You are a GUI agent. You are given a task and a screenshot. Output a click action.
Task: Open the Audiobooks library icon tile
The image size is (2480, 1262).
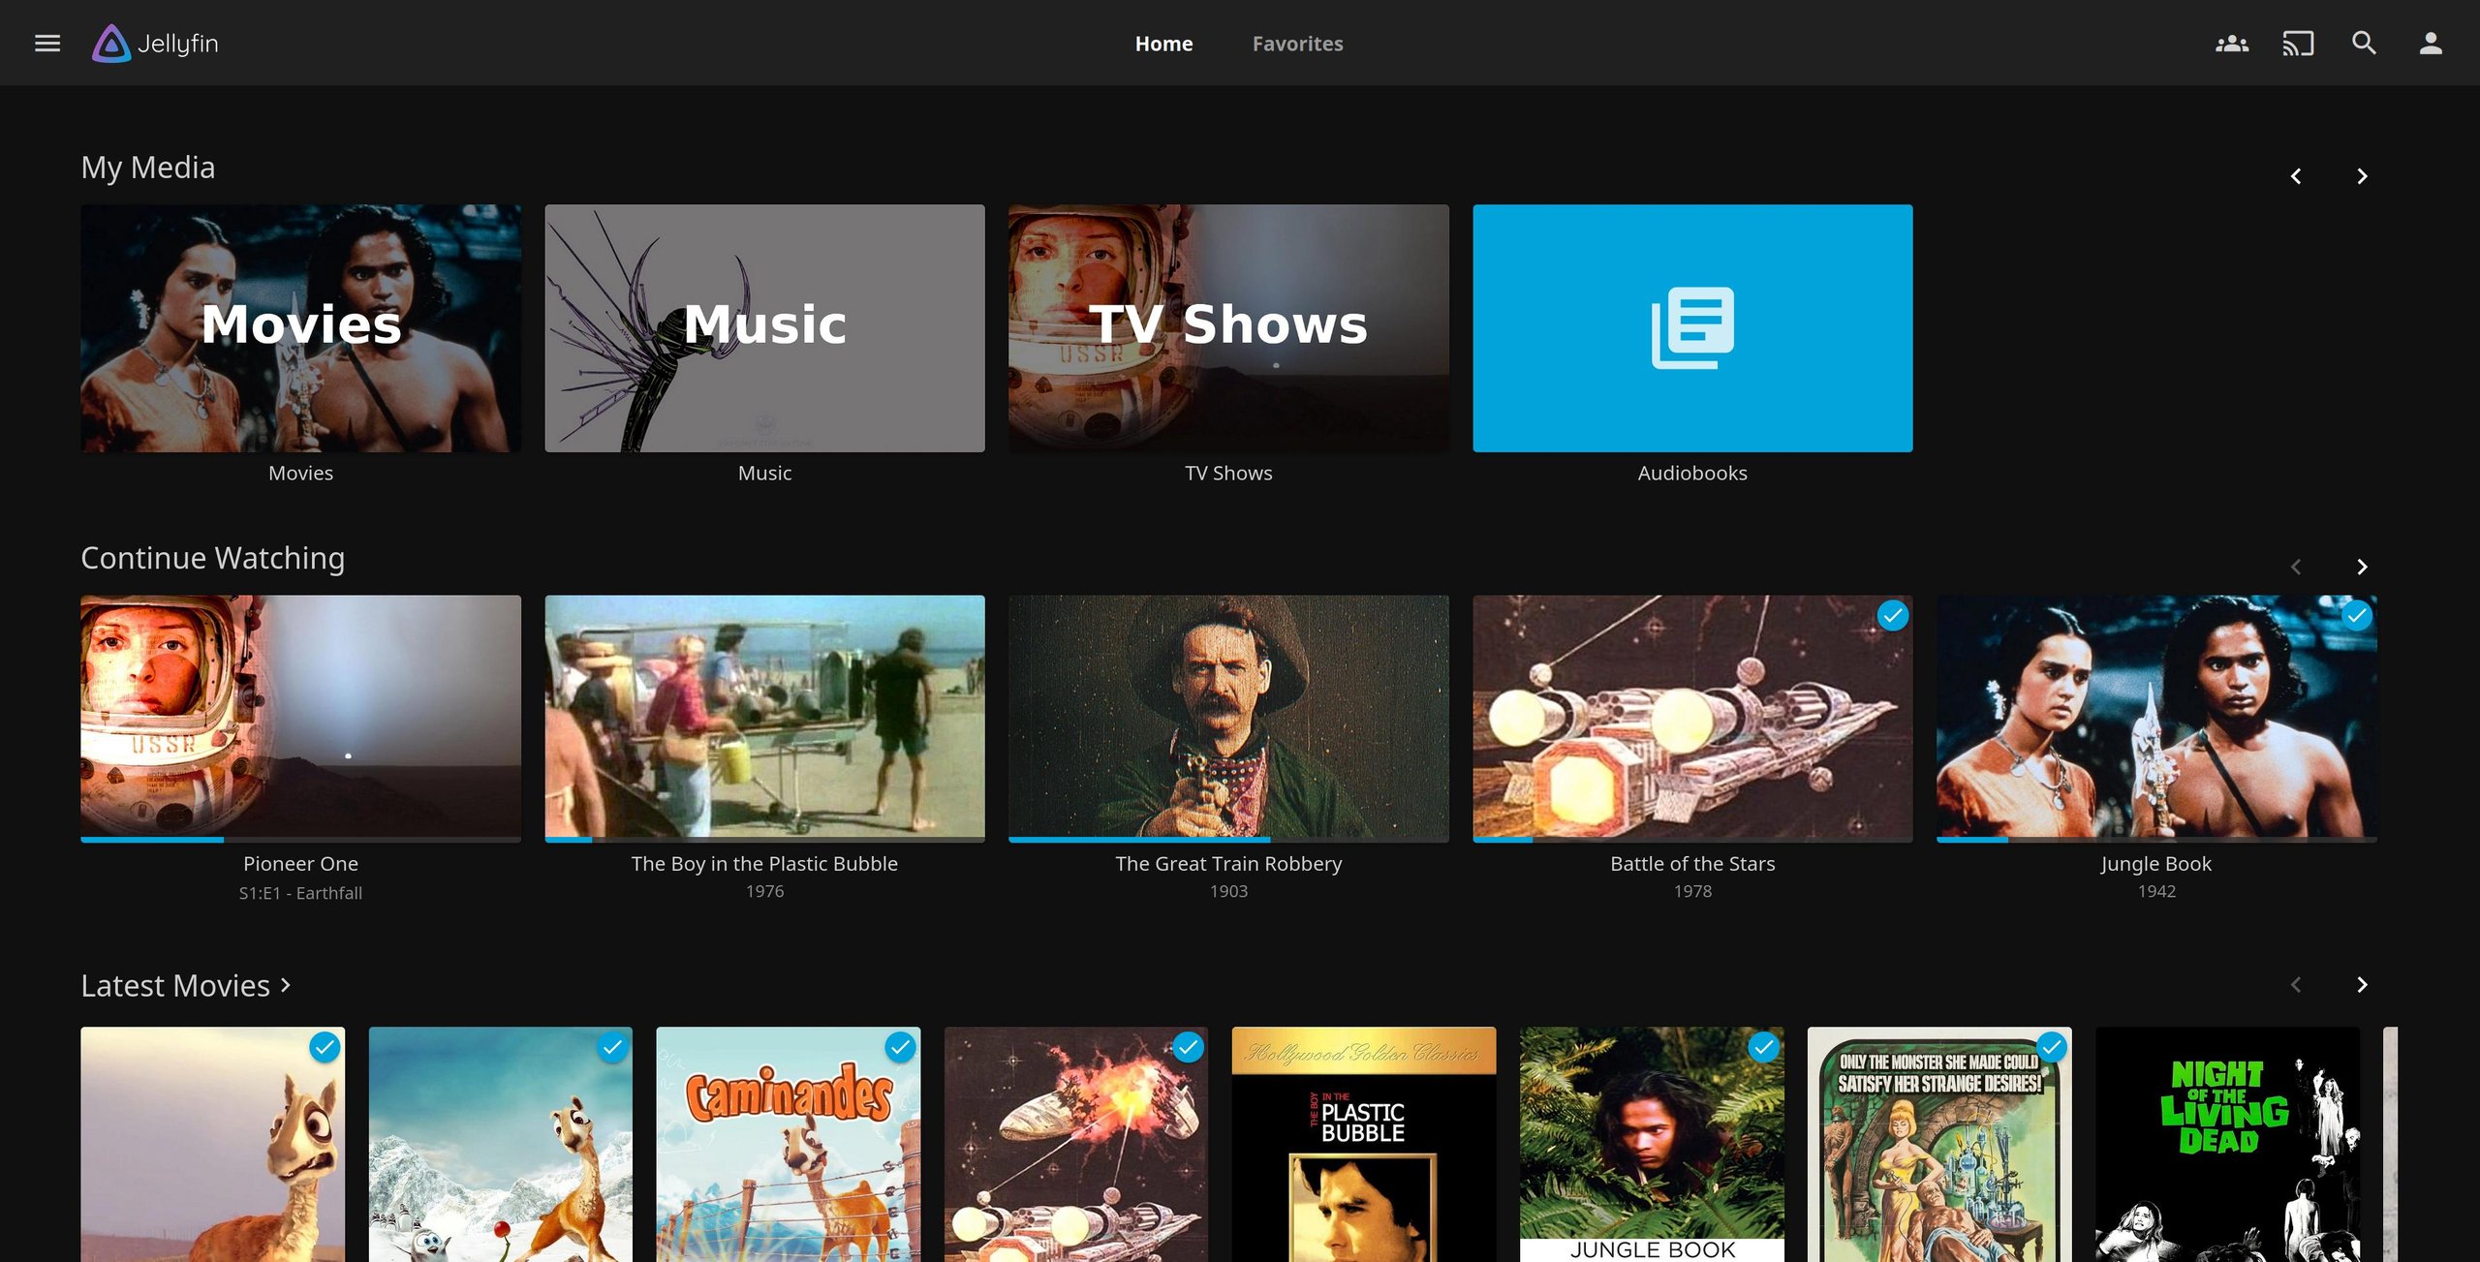pos(1691,327)
